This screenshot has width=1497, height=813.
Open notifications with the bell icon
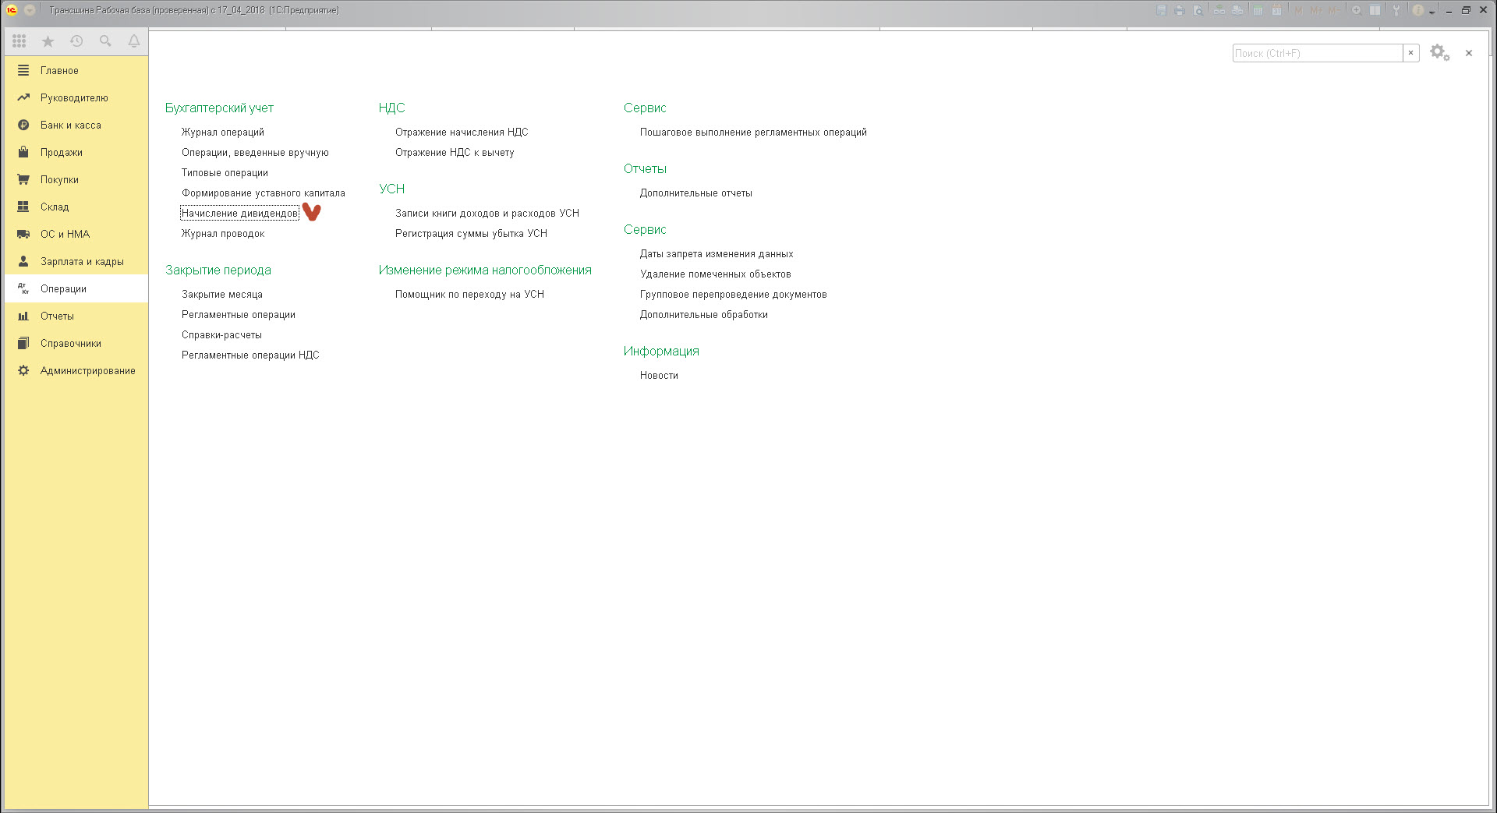(x=134, y=41)
